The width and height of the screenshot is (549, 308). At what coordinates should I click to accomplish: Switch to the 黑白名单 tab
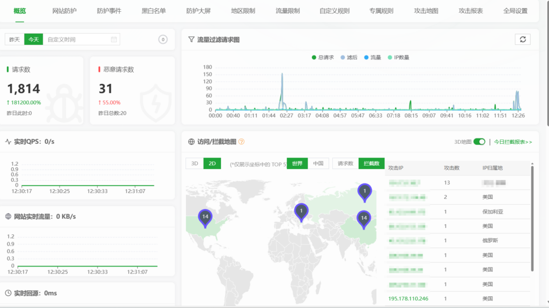[153, 11]
